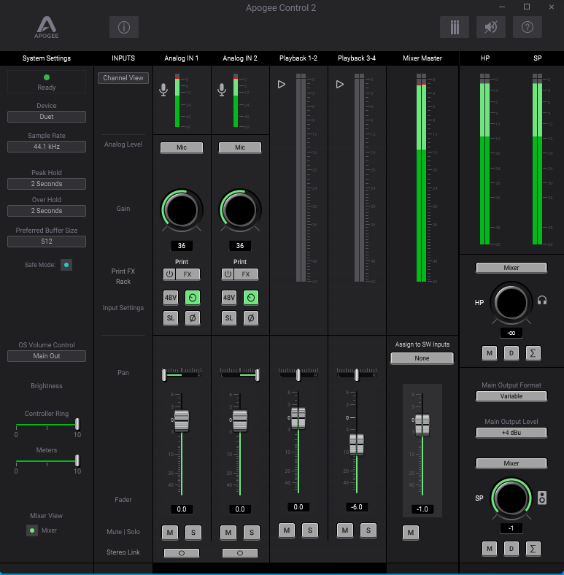Toggle the Mixer View radio button

32,530
